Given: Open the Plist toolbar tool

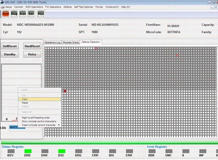Looking at the screenshot, I should (x=41, y=14).
